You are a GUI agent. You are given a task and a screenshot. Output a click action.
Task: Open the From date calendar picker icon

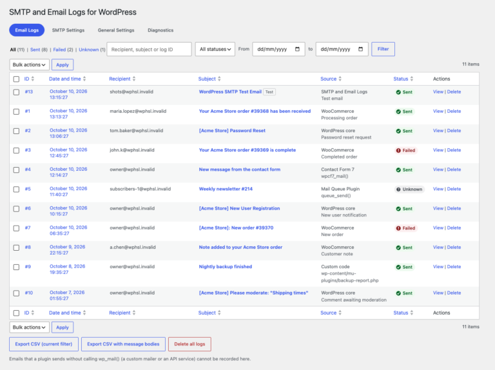297,49
